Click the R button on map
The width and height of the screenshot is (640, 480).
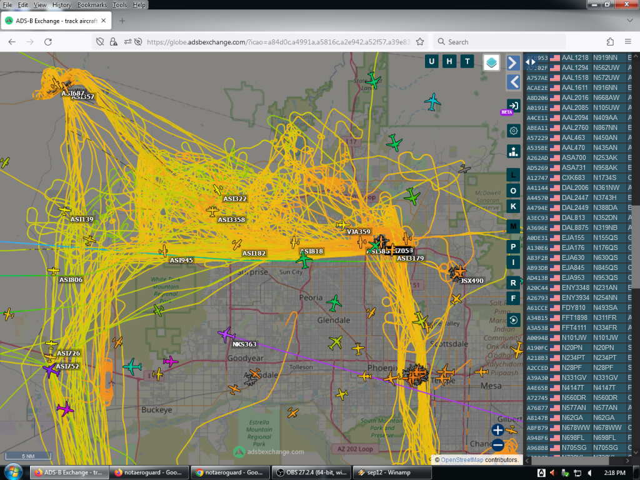(514, 282)
